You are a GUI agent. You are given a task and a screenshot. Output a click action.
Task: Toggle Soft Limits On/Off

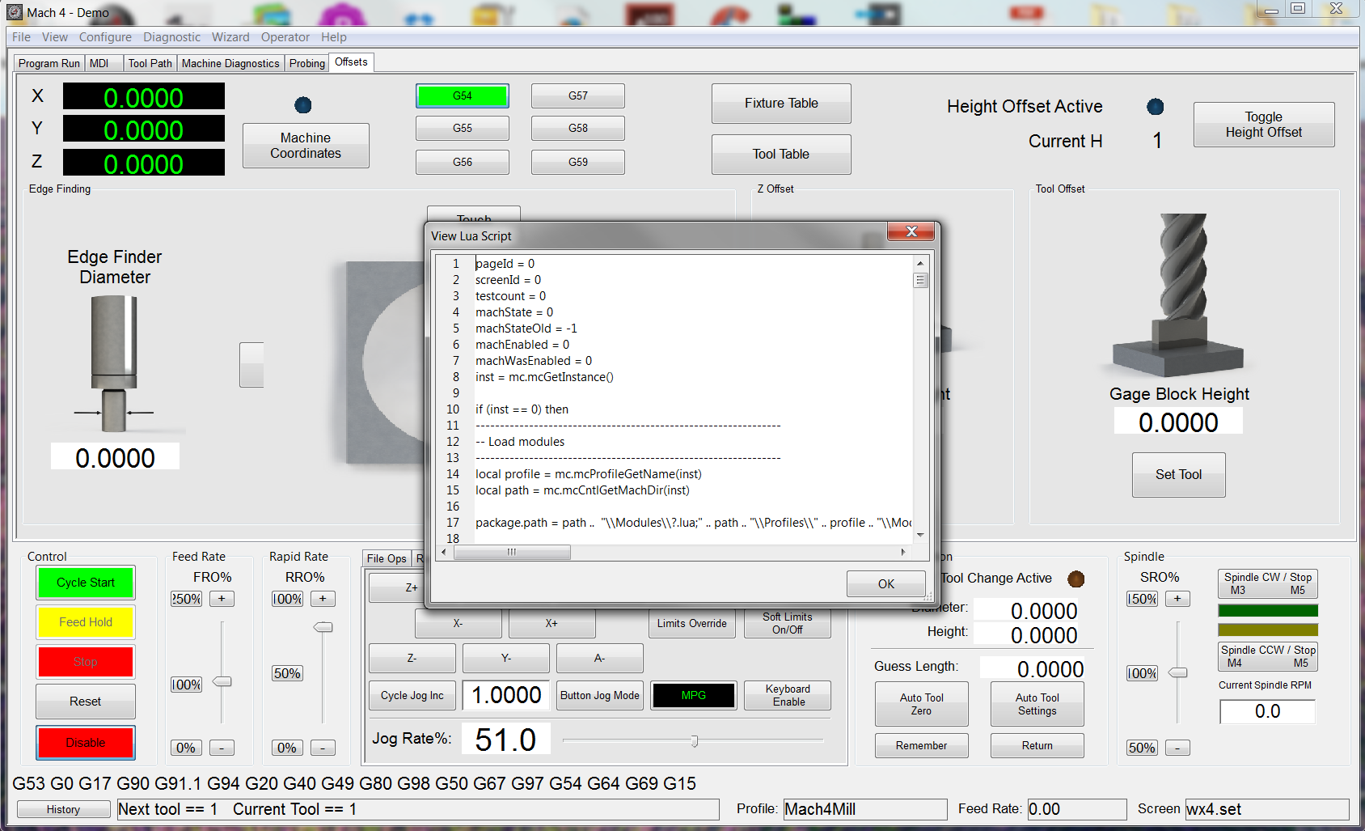pyautogui.click(x=786, y=623)
